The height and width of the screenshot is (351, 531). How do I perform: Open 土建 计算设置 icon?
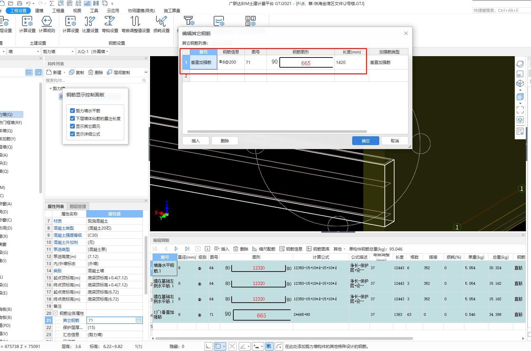pyautogui.click(x=27, y=24)
